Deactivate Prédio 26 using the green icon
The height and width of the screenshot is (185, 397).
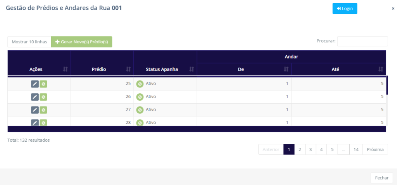pyautogui.click(x=43, y=97)
